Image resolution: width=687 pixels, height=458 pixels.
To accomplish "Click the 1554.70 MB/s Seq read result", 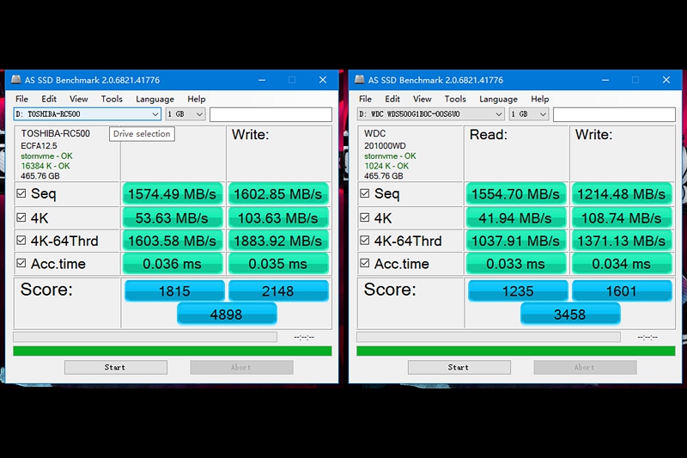I will point(516,193).
